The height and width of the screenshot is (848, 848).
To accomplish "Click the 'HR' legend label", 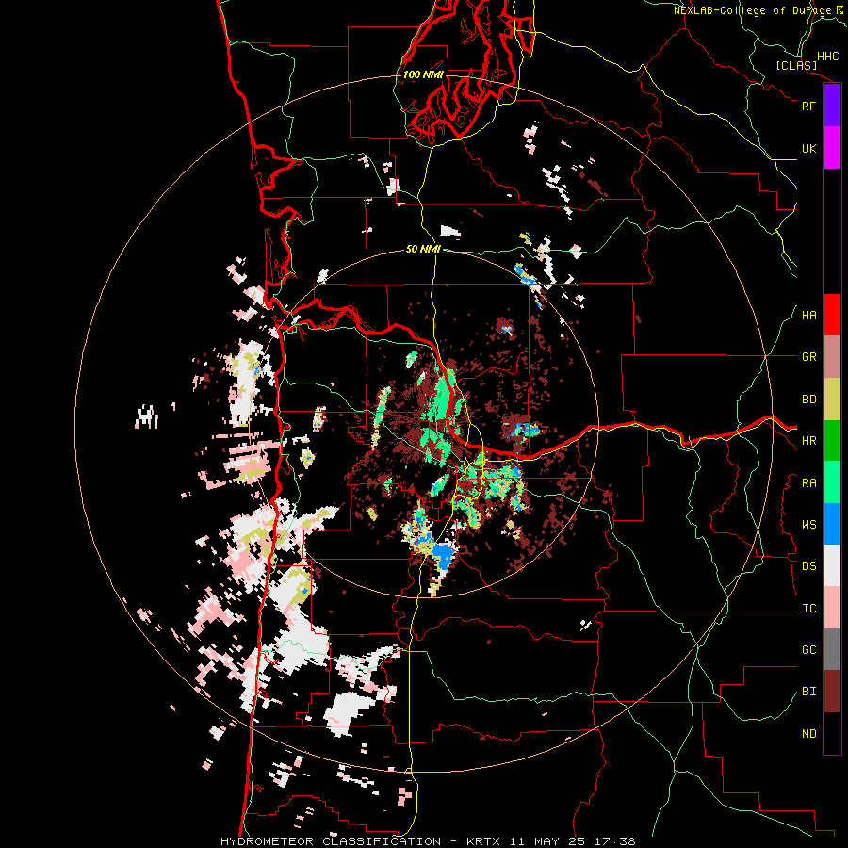I will coord(808,441).
